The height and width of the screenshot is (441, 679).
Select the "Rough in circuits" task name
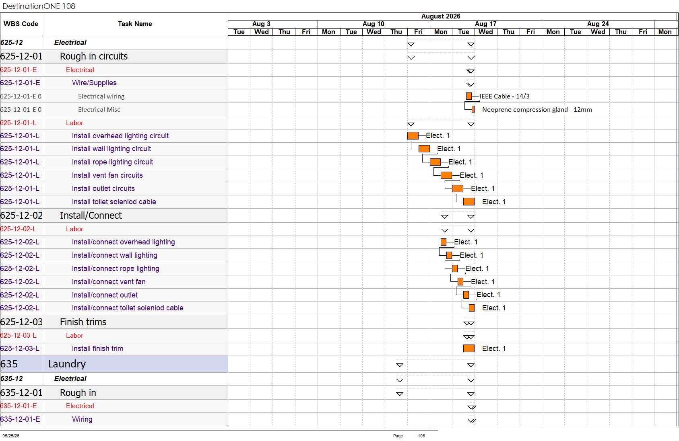[94, 56]
